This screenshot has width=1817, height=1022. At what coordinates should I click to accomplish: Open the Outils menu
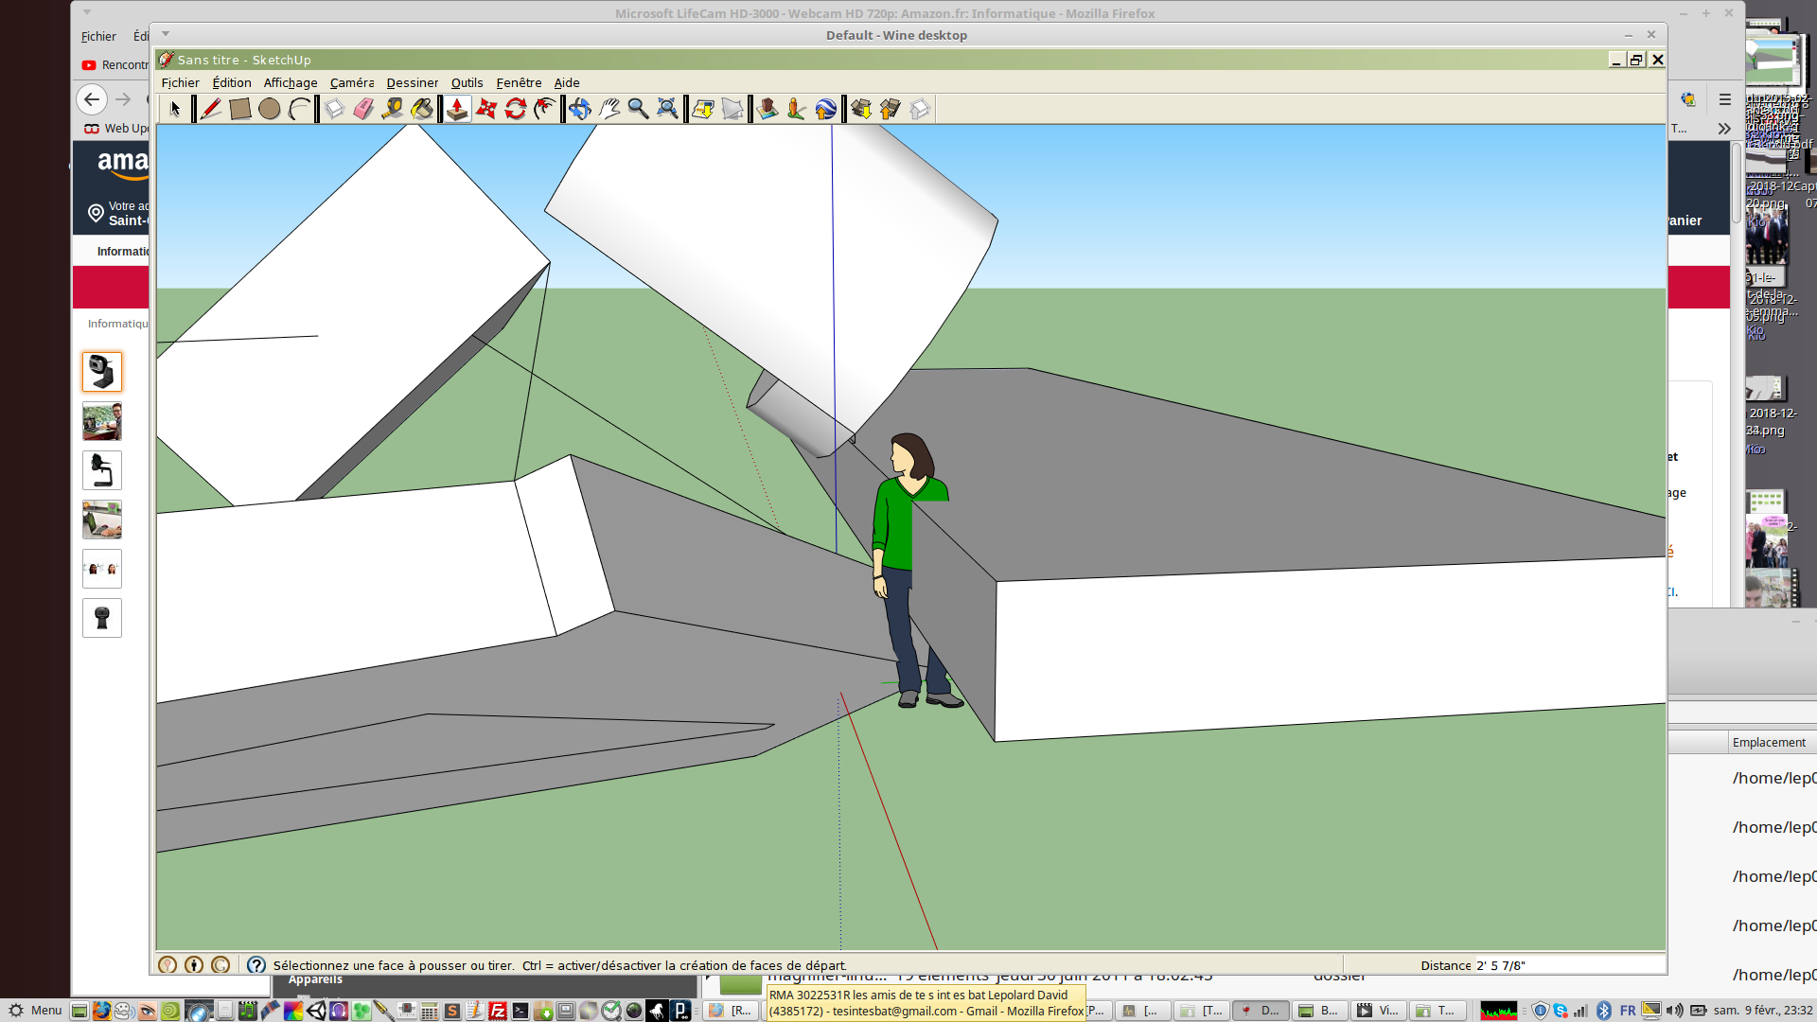coord(467,82)
